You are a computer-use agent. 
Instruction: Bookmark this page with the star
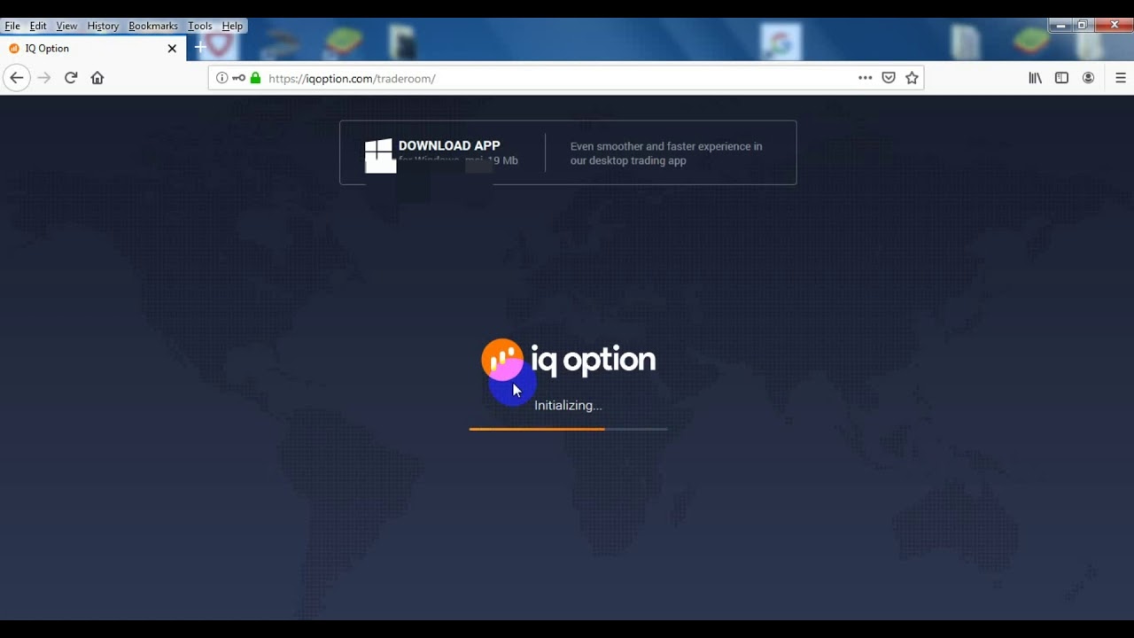coord(913,78)
